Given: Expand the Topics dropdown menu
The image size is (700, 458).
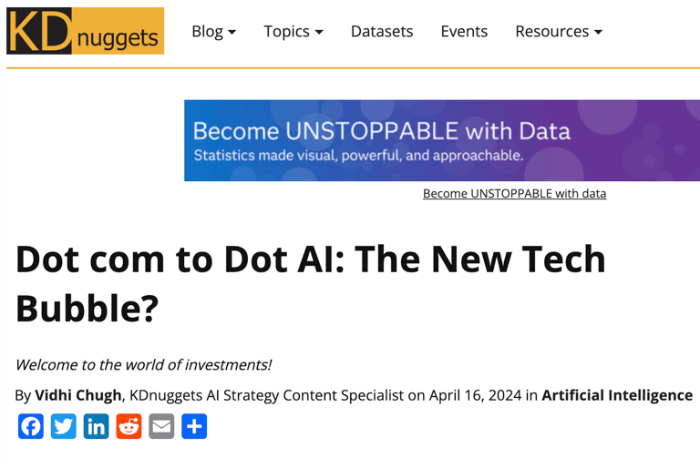Looking at the screenshot, I should 293,31.
